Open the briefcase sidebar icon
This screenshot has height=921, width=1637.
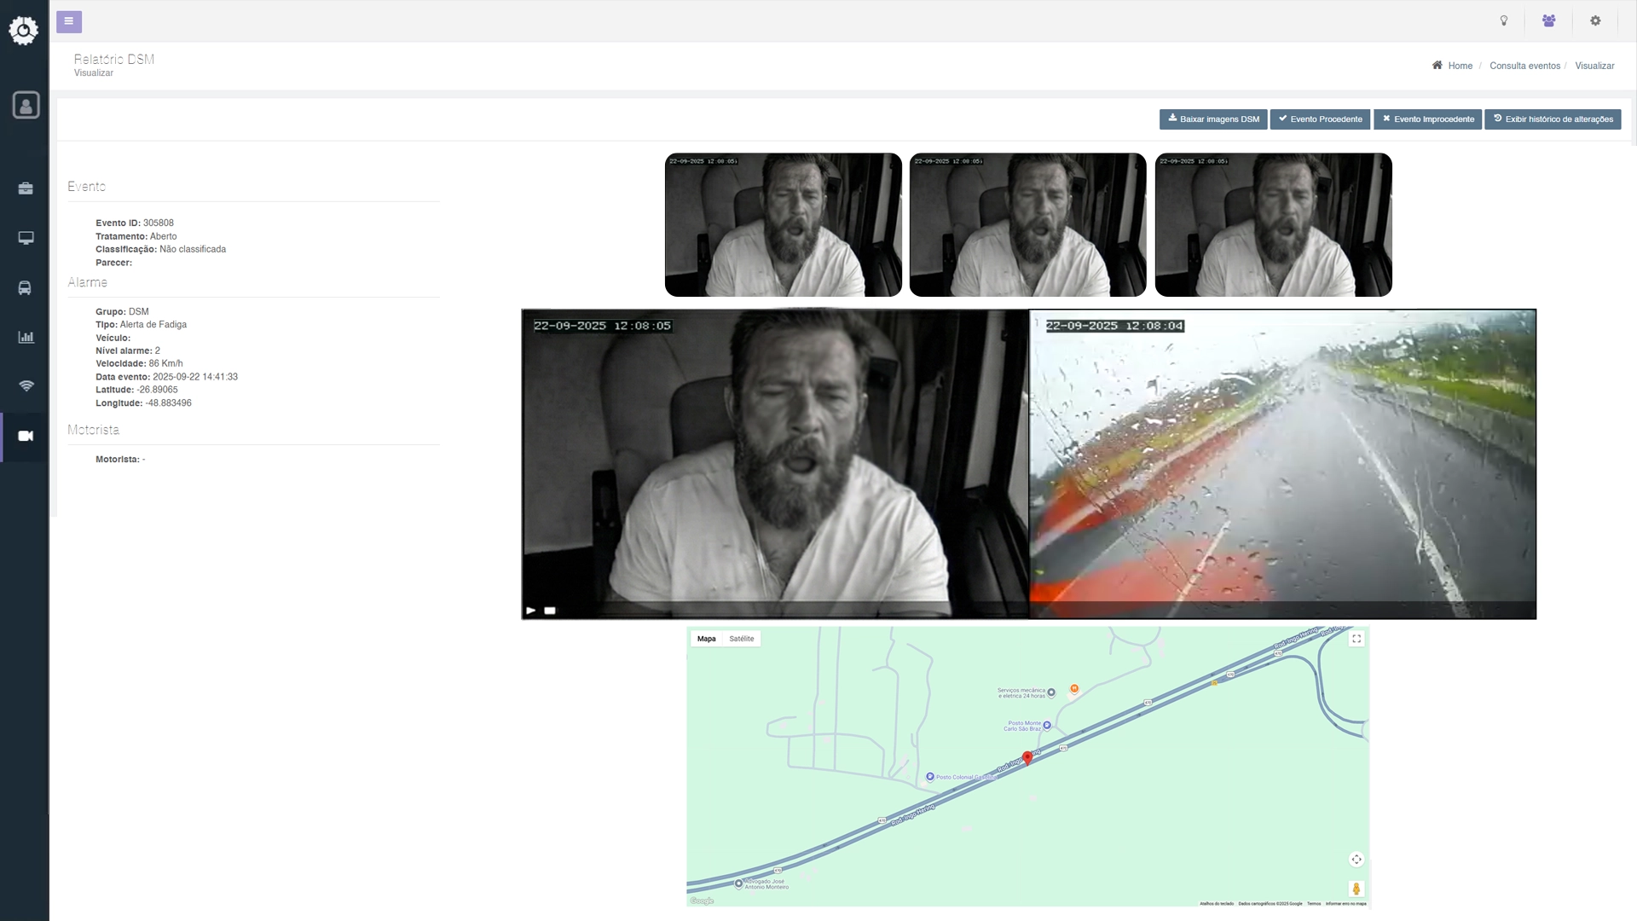point(26,188)
